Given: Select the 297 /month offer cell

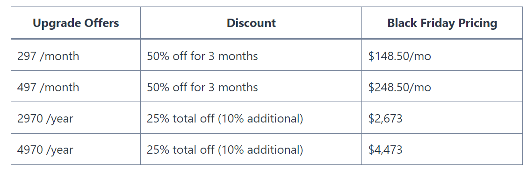Looking at the screenshot, I should (x=76, y=55).
